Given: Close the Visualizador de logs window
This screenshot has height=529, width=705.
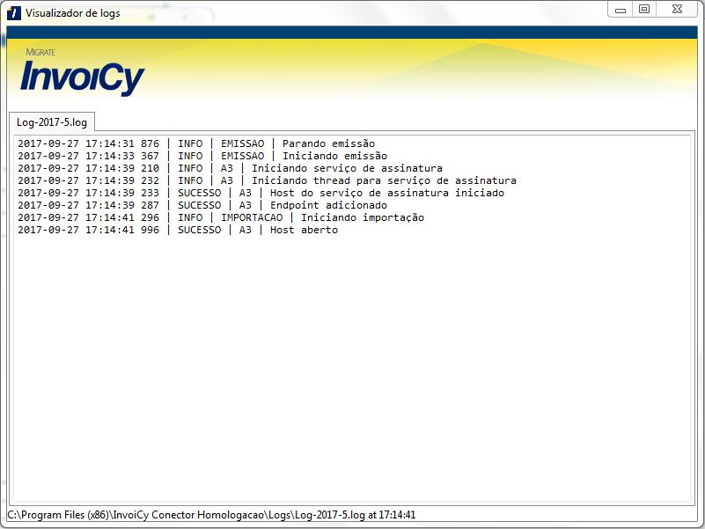Looking at the screenshot, I should (x=679, y=9).
